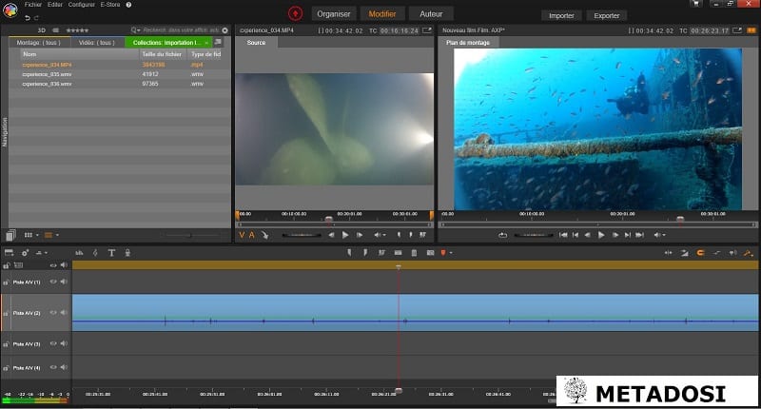Viewport: 761px width, 409px height.
Task: Play the source clip
Action: [x=345, y=235]
